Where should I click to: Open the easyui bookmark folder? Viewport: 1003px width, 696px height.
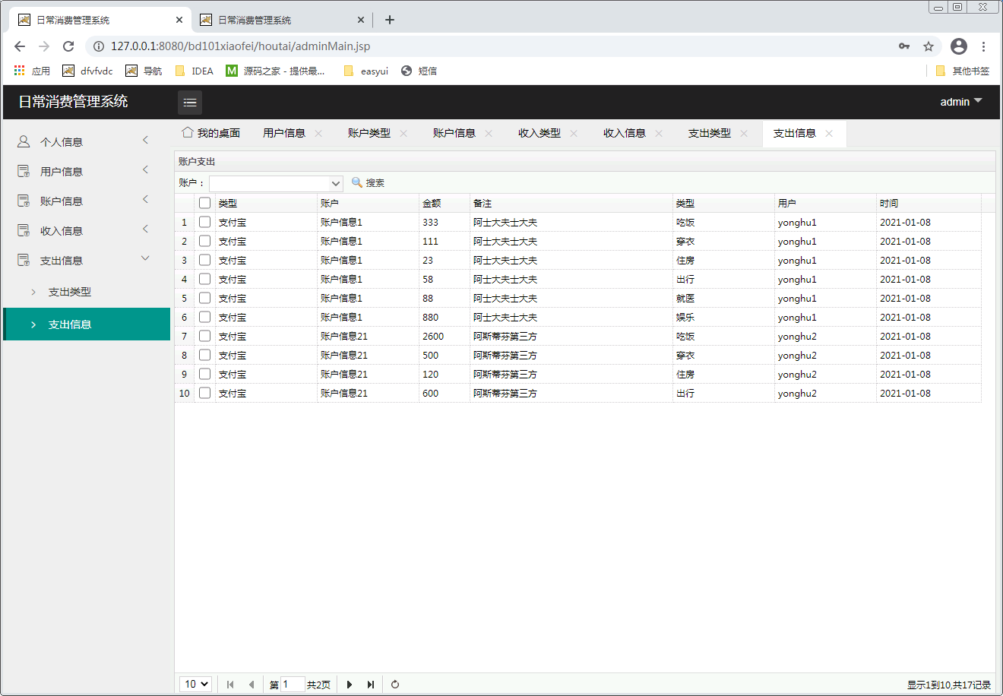365,71
